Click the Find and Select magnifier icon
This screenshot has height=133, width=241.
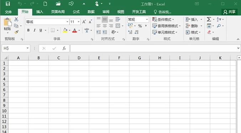coord(219,26)
